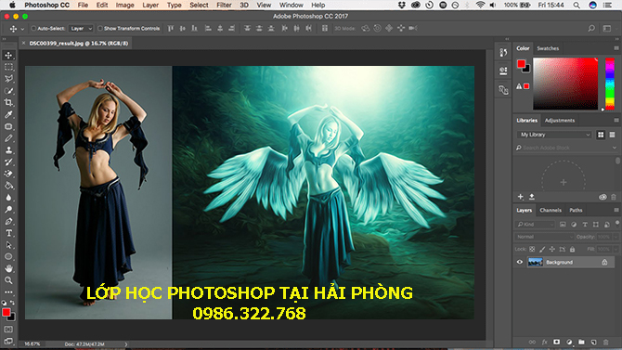Screen dimensions: 622x350
Task: Click the hue spectrum slider
Action: coord(610,84)
